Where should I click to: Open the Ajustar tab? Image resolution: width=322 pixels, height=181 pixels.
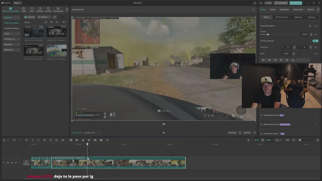(x=311, y=10)
